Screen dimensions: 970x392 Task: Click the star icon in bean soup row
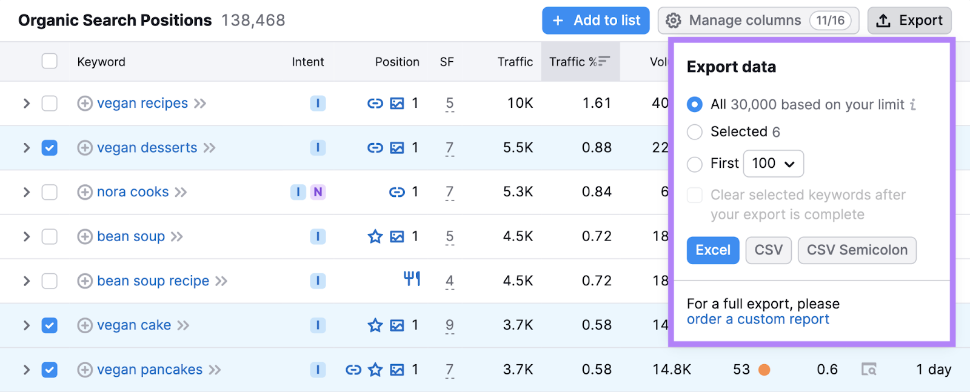click(x=375, y=236)
